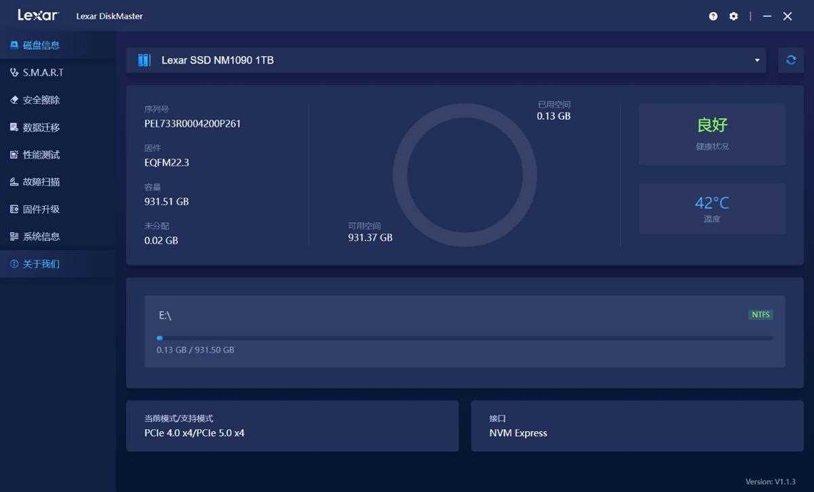Select the PCIe 4.0 x4 mode panel
The width and height of the screenshot is (814, 492).
(292, 426)
